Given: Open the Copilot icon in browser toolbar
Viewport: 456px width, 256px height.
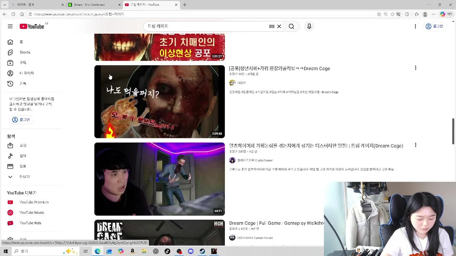Looking at the screenshot, I should (x=442, y=14).
